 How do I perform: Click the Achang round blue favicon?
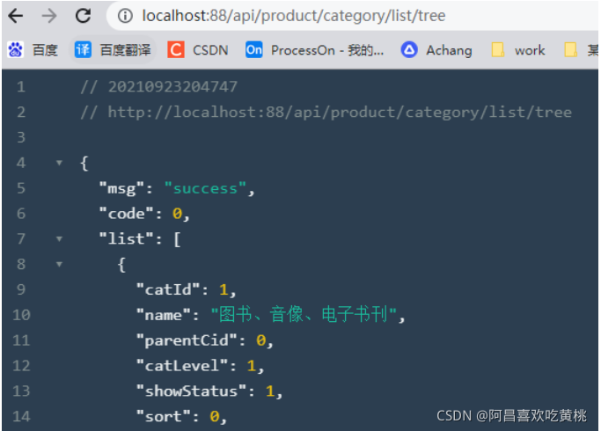coord(409,50)
